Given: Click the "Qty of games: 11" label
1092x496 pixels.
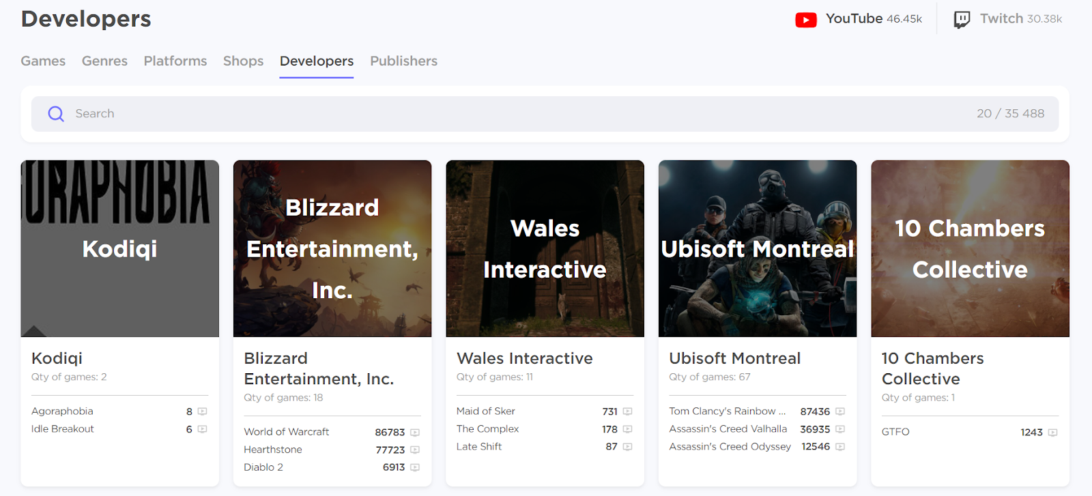Looking at the screenshot, I should coord(494,377).
